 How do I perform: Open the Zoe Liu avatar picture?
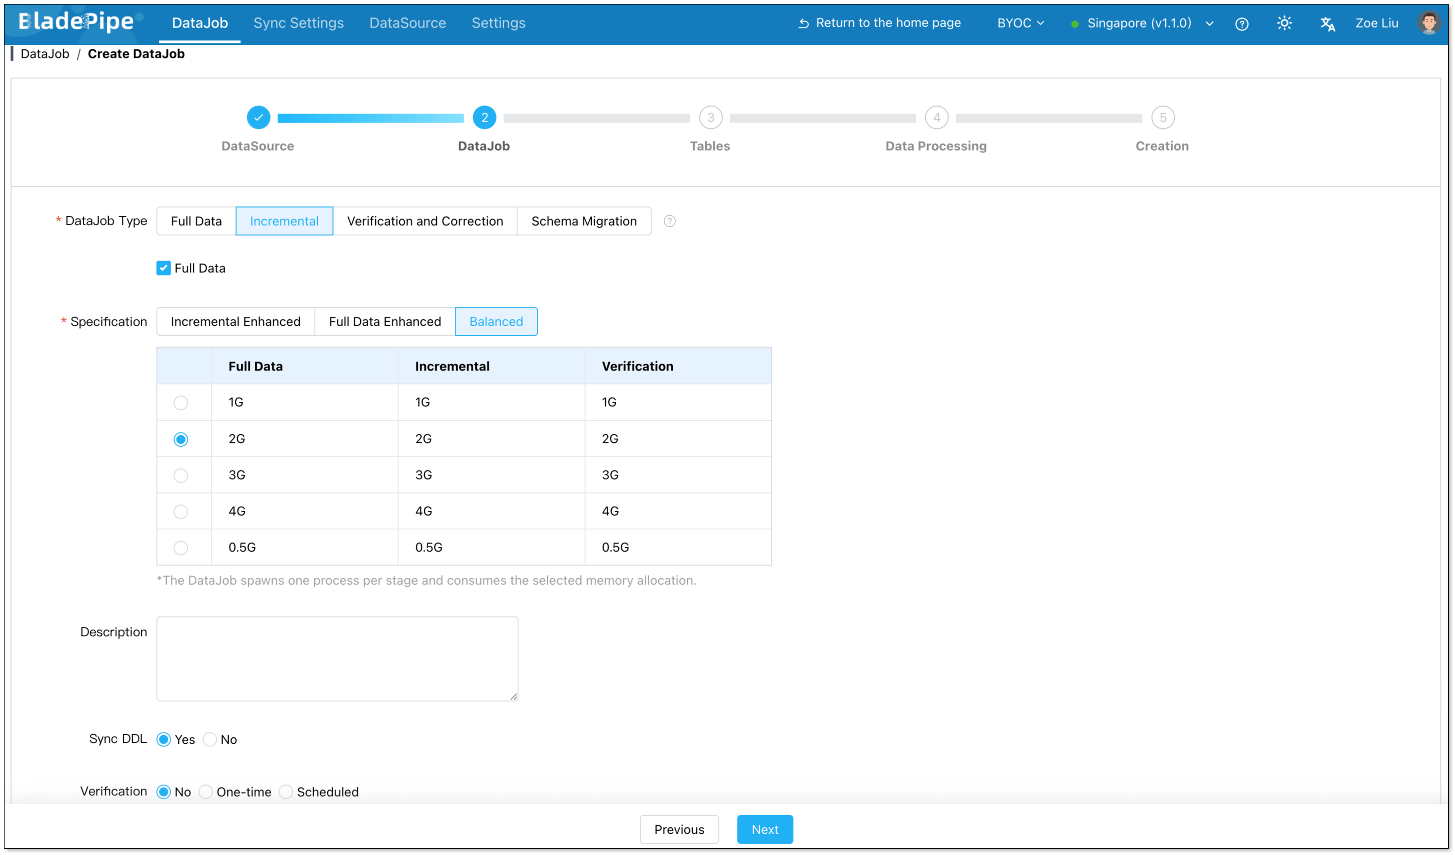coord(1428,23)
